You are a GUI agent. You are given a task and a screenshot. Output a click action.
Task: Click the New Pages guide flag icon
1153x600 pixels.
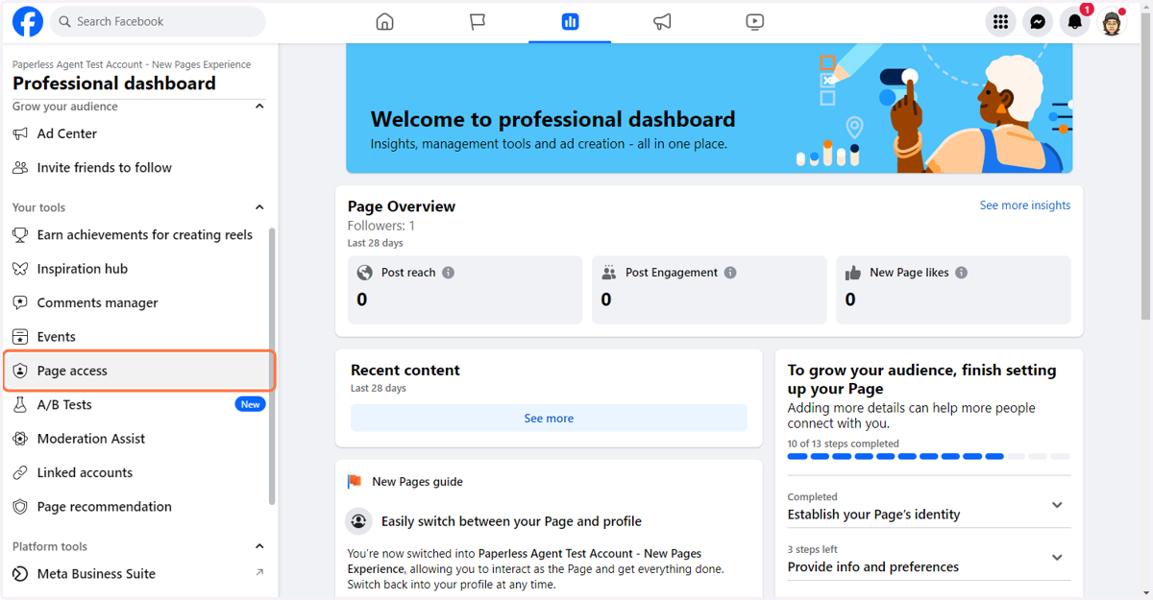355,482
